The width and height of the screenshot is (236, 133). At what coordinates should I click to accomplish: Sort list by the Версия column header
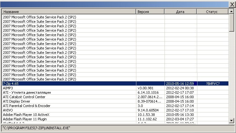(150, 12)
